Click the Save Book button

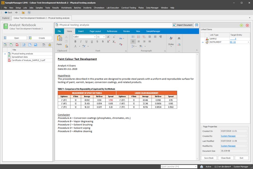(209, 158)
